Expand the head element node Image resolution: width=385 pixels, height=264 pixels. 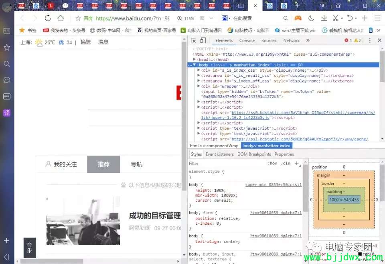194,60
